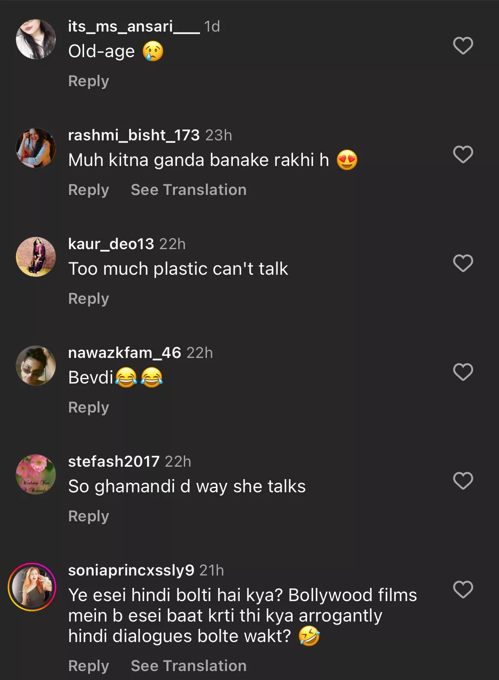Open rashmi_bisht_173's profile avatar
This screenshot has width=499, height=680.
pyautogui.click(x=36, y=148)
